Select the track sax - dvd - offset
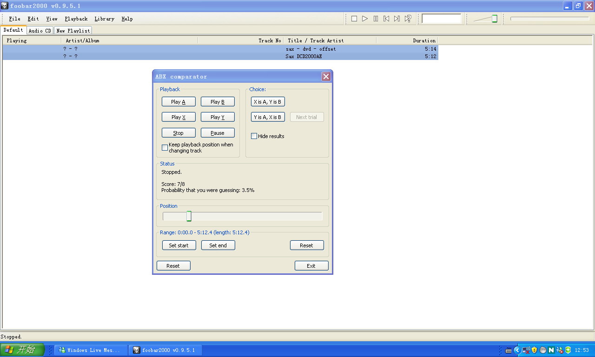The width and height of the screenshot is (595, 357). coord(220,49)
